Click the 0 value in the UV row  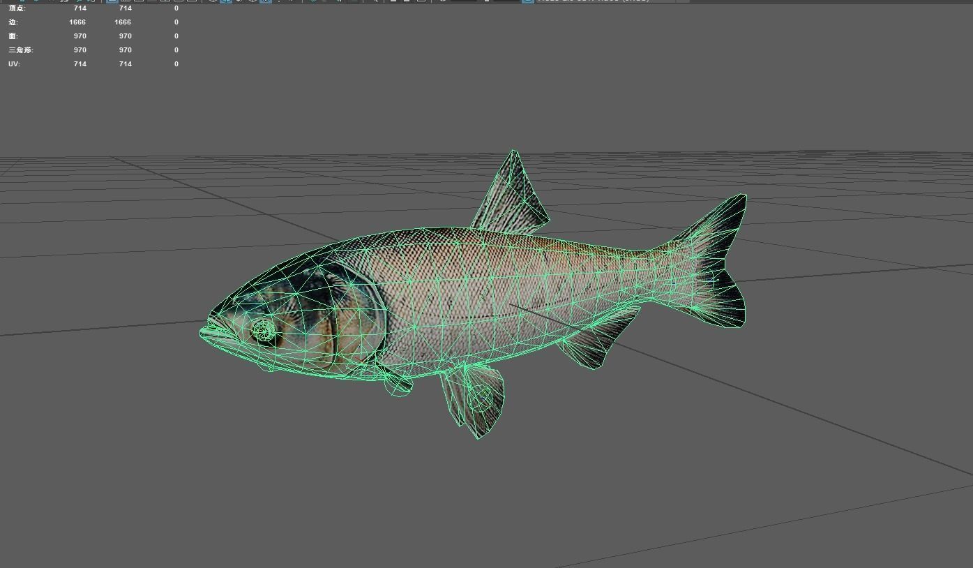pos(176,64)
